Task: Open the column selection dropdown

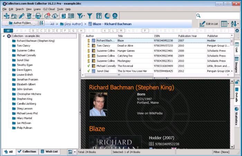Action: (224, 24)
